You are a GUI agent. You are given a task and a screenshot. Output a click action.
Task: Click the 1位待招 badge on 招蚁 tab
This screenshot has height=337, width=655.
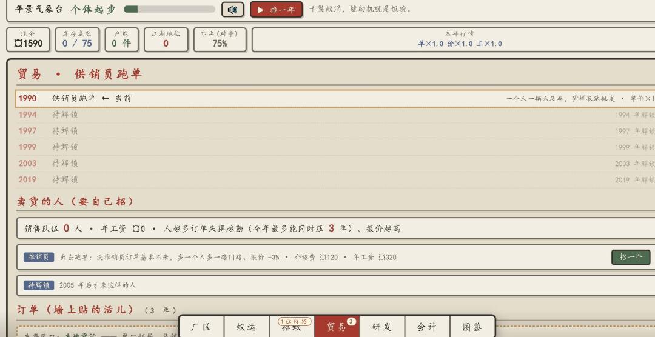295,321
